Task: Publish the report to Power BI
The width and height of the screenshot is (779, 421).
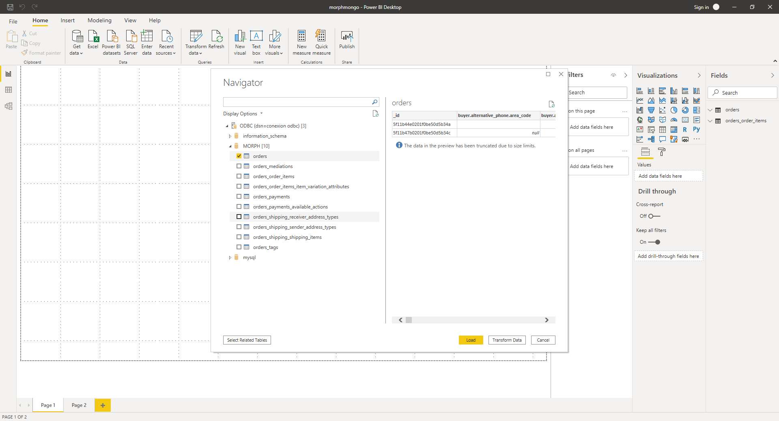Action: pyautogui.click(x=347, y=40)
